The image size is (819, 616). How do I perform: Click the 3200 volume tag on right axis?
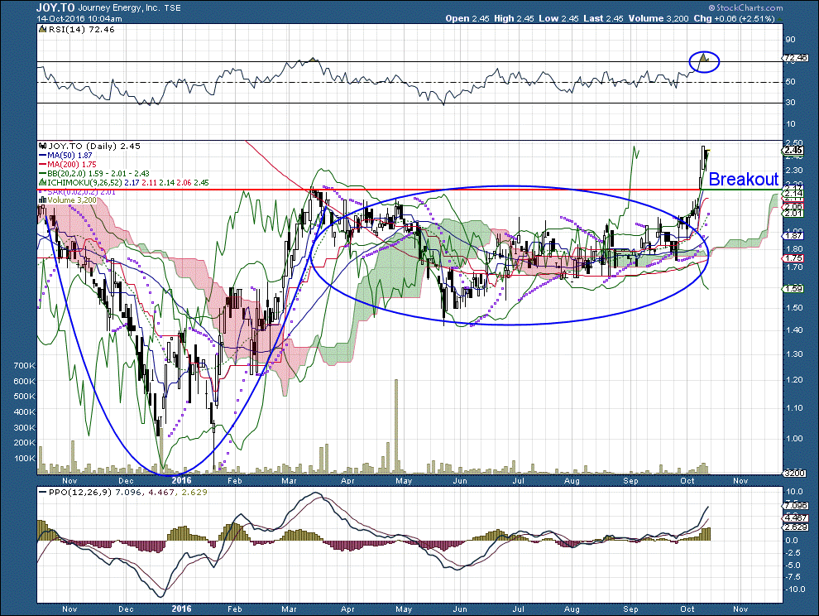(x=795, y=474)
